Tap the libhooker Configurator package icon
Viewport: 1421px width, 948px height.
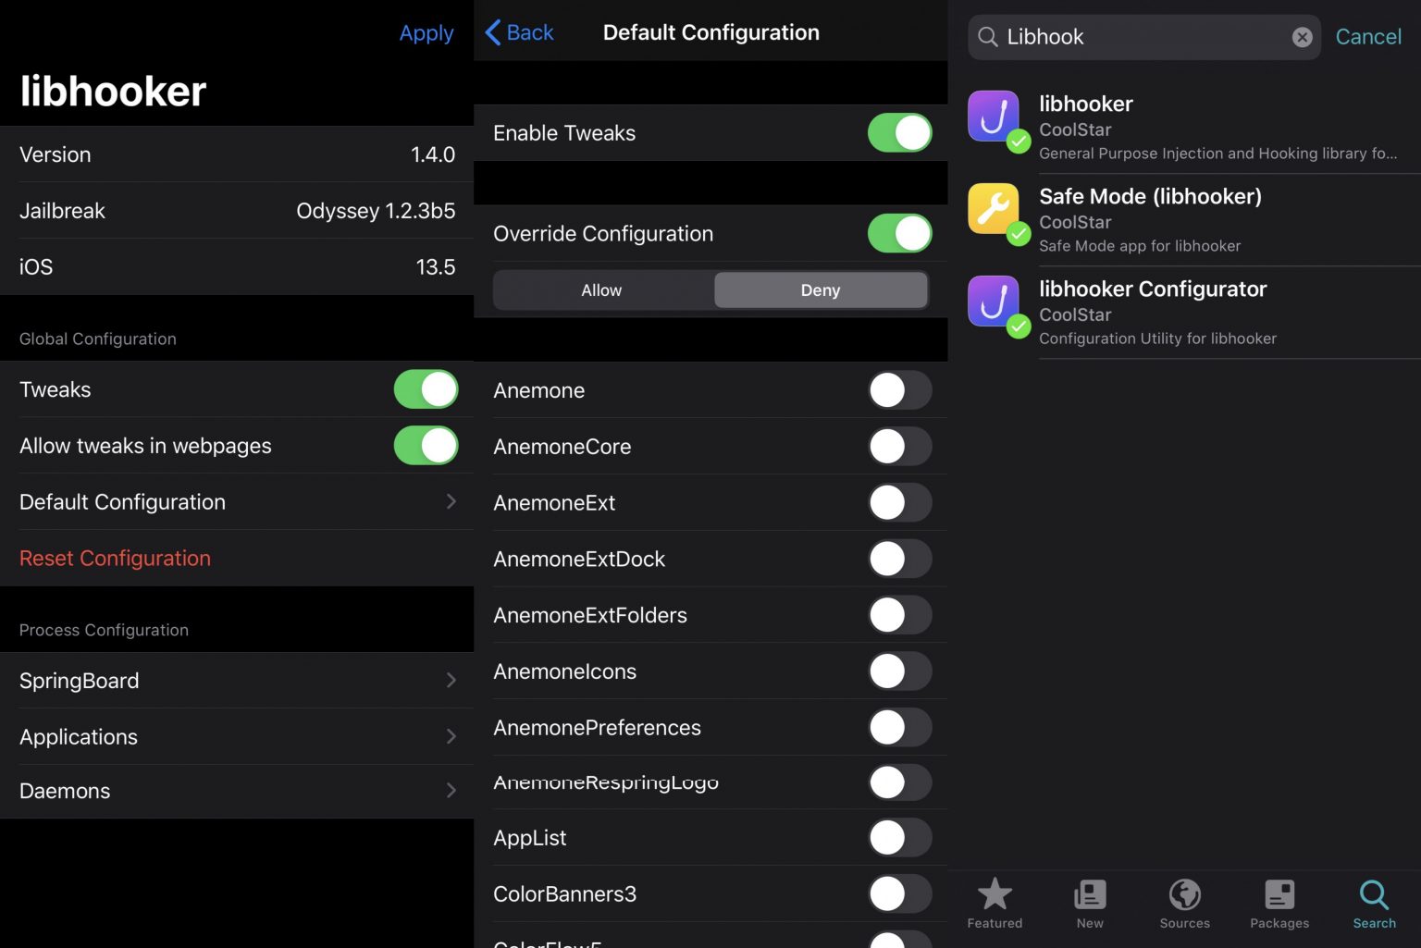pyautogui.click(x=994, y=302)
